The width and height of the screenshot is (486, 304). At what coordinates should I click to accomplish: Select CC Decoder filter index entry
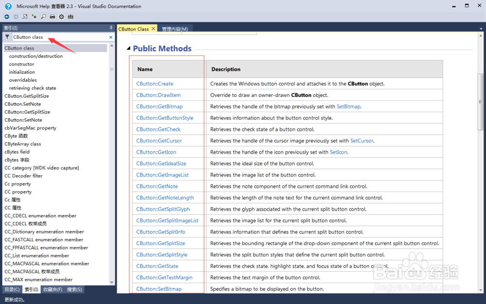point(23,176)
